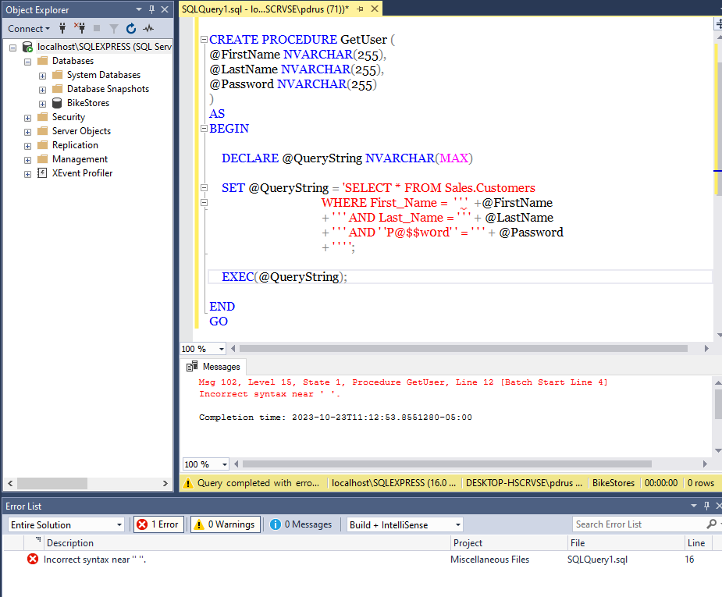Toggle the 0 Messages filter
This screenshot has width=722, height=597.
tap(301, 524)
